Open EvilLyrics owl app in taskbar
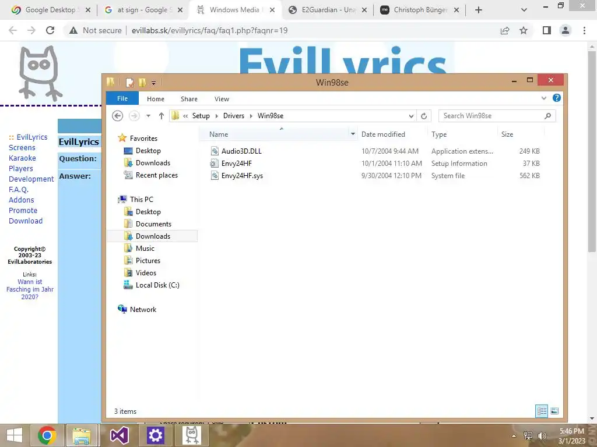The width and height of the screenshot is (597, 447). [x=191, y=435]
